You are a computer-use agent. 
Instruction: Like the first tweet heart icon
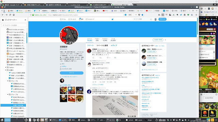(108, 58)
